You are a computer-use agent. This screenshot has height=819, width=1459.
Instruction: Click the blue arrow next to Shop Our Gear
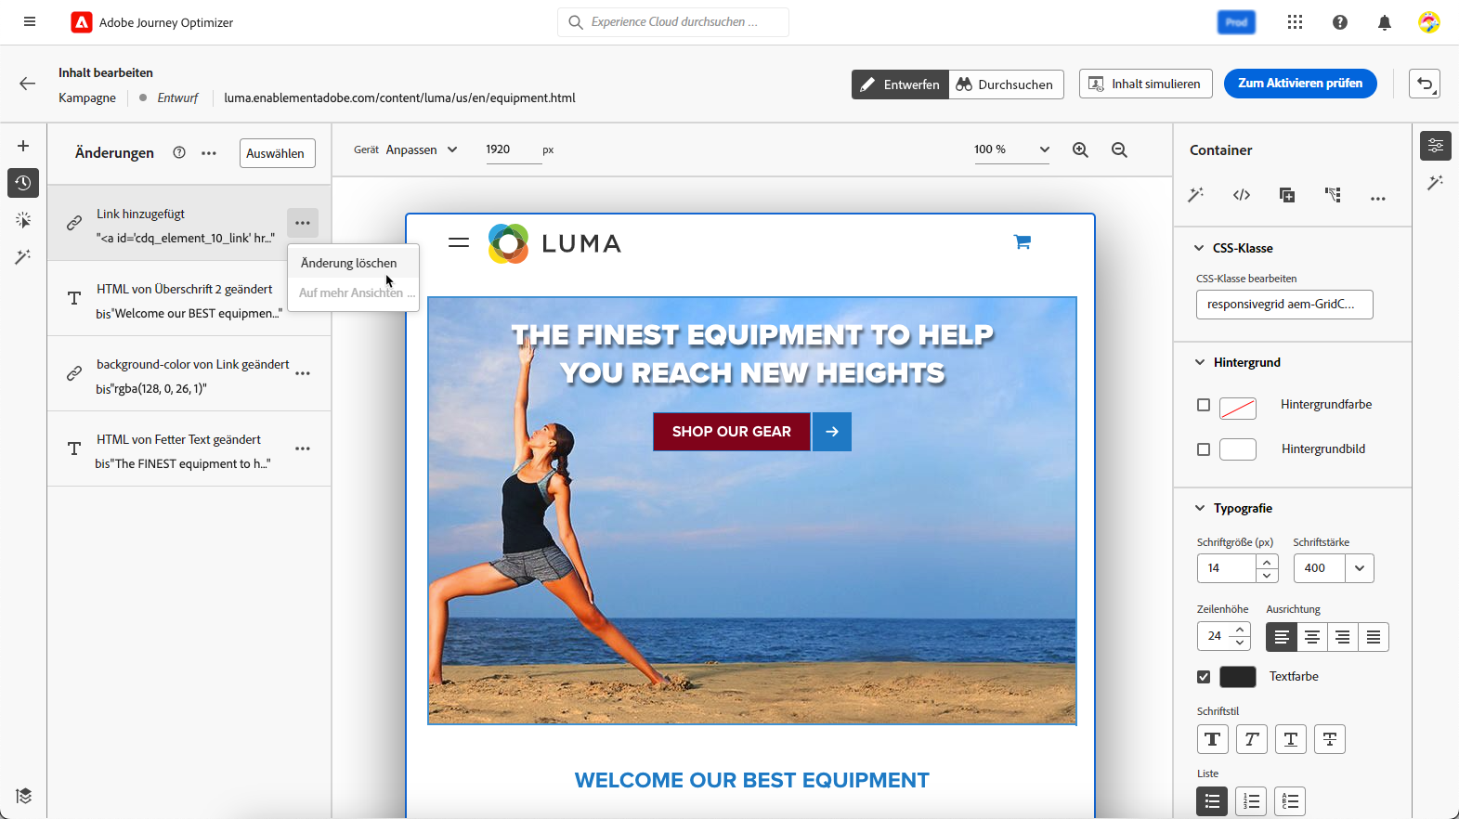pos(832,432)
